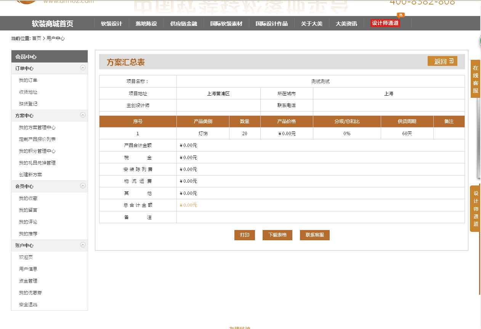Collapse the 会员中心 section arrow
Screen dimensions: 481x329
[83, 186]
